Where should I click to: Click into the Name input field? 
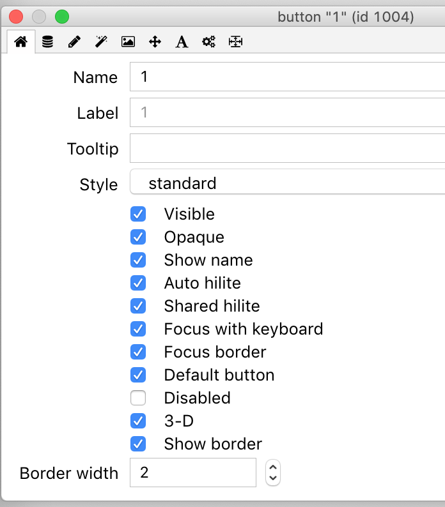coord(288,77)
